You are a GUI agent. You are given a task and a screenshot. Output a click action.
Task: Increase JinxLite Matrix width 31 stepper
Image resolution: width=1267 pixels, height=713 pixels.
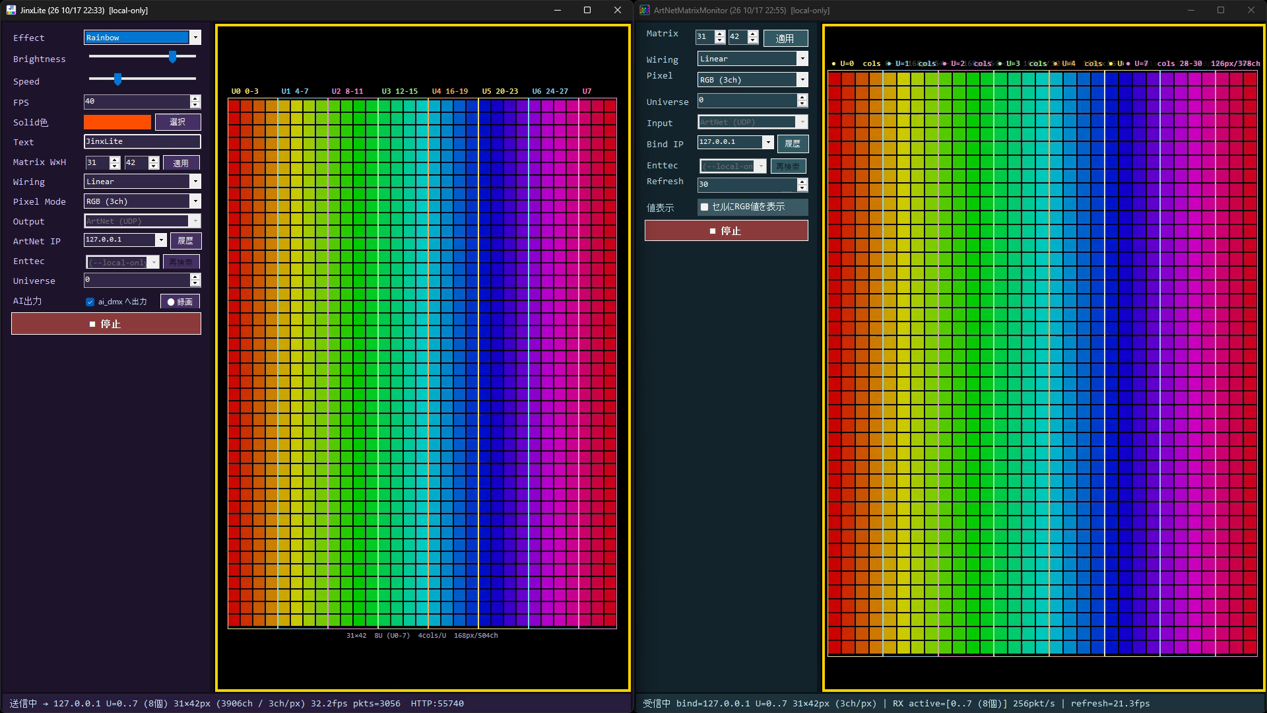(115, 159)
